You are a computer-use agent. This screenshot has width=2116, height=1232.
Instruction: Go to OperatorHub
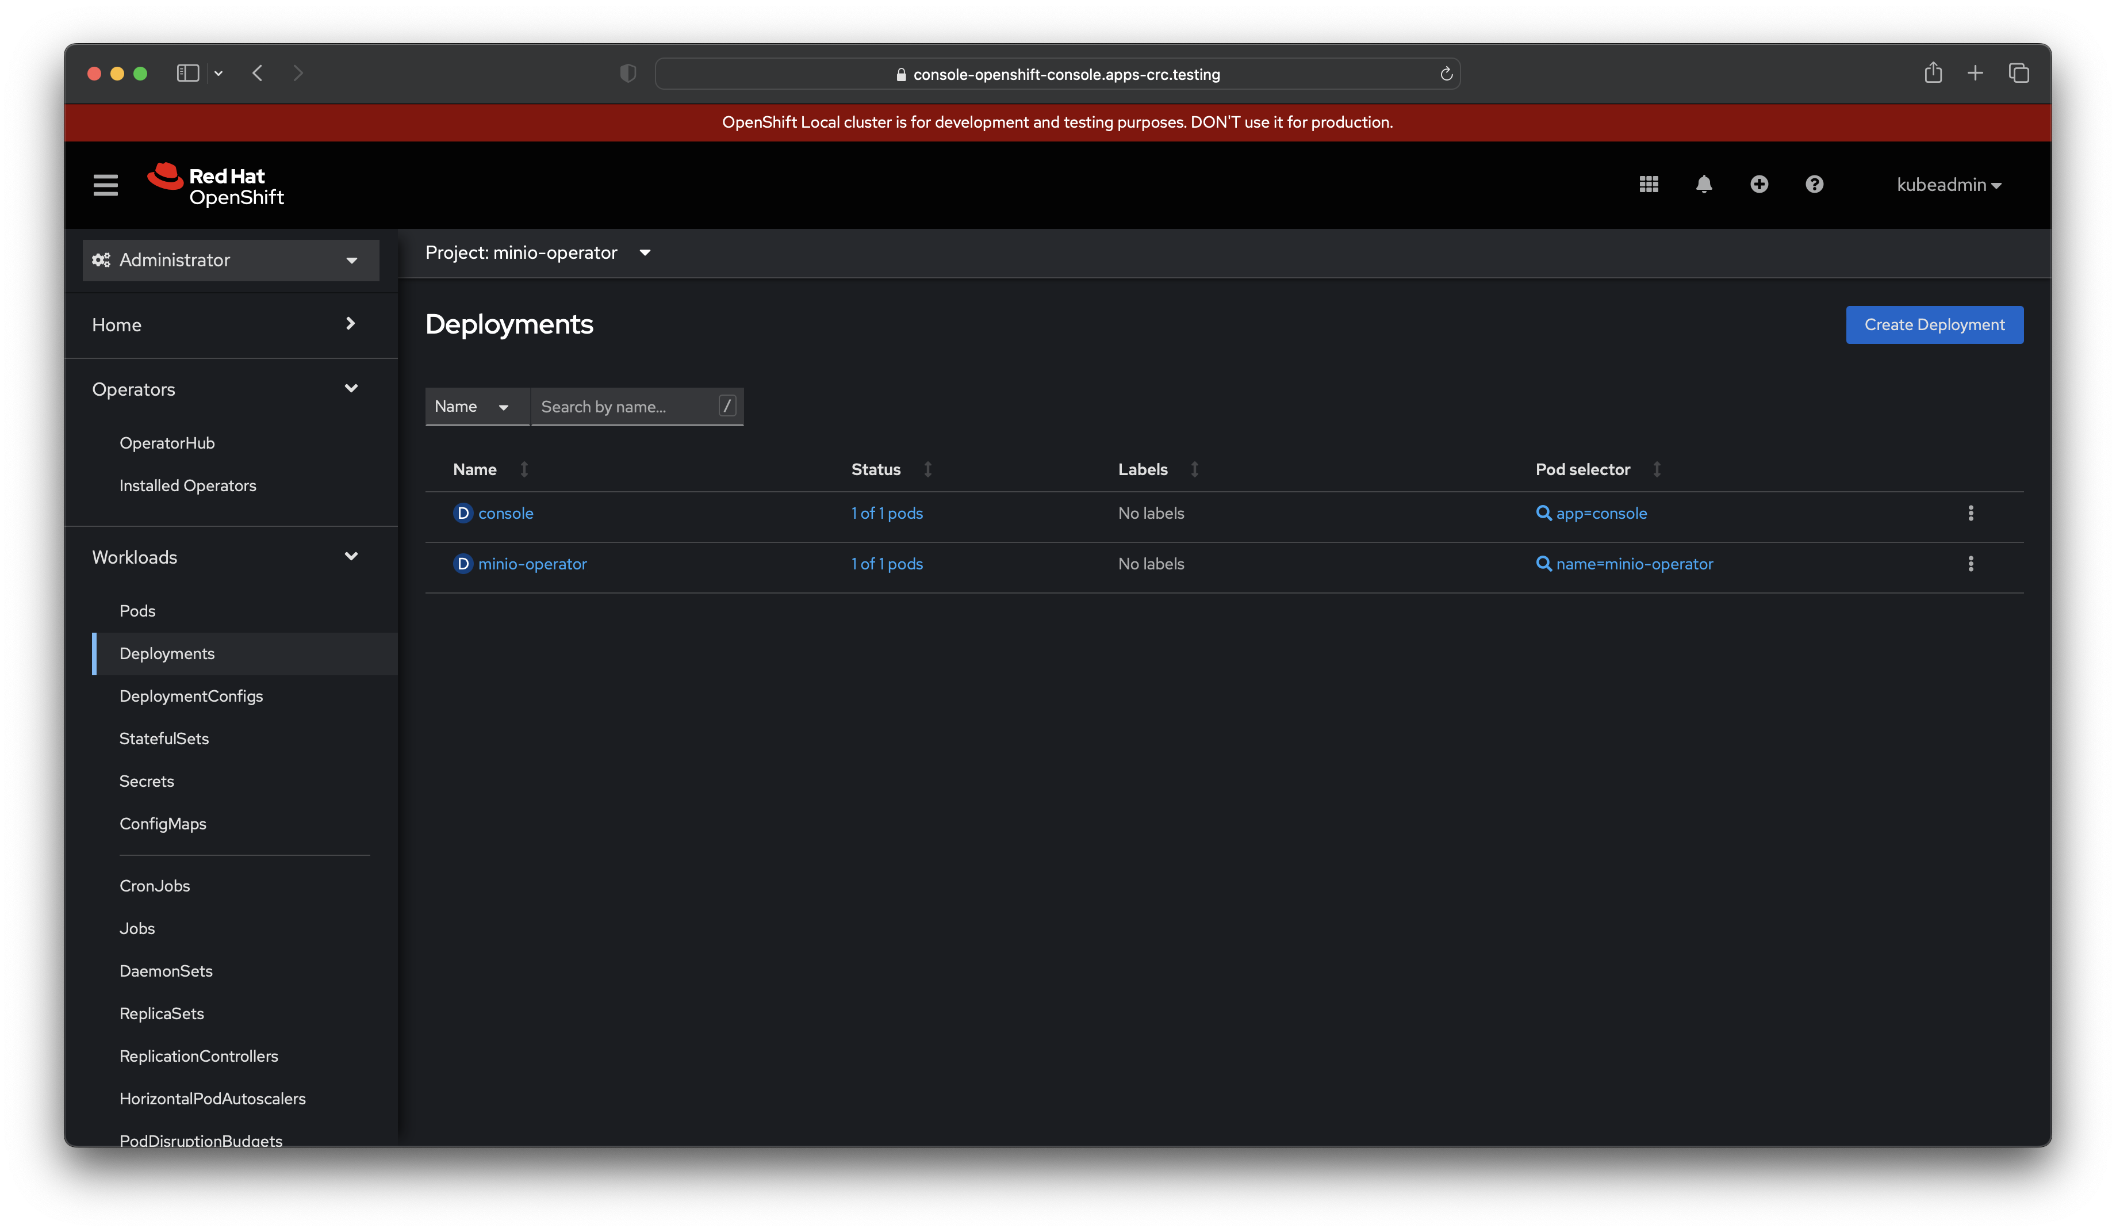point(167,442)
